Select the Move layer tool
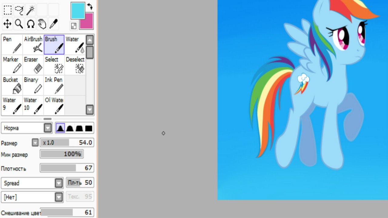Image resolution: width=388 pixels, height=218 pixels. tap(7, 24)
